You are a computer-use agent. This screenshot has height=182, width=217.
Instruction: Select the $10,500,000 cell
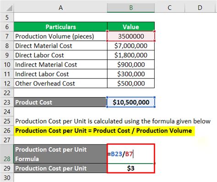(x=131, y=102)
